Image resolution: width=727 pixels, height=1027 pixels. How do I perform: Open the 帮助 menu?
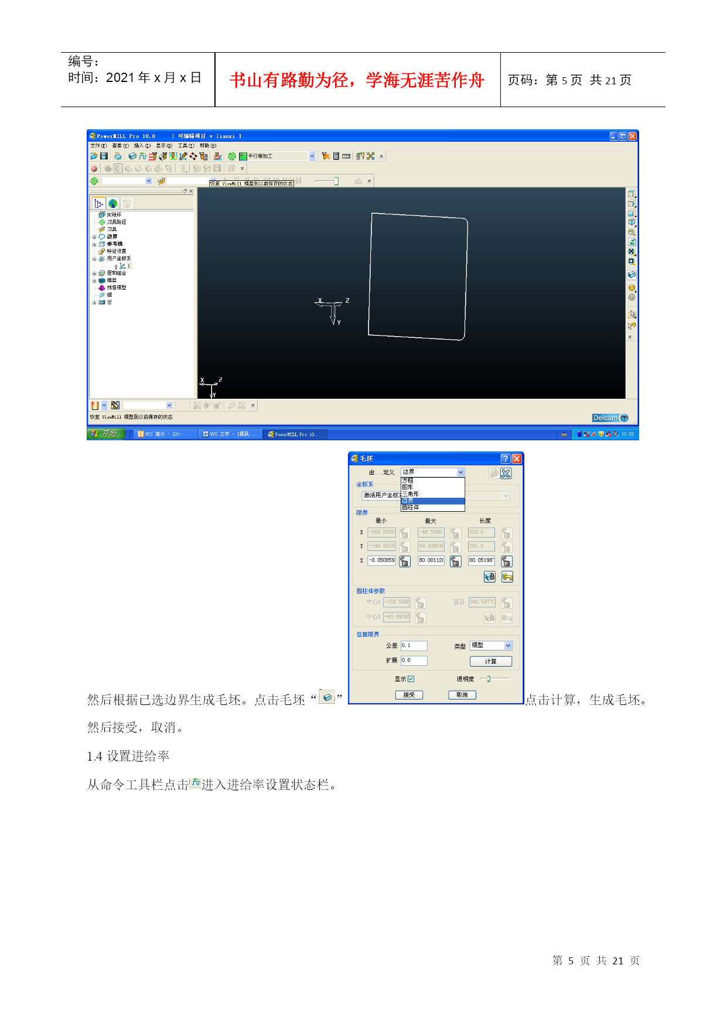[x=208, y=146]
